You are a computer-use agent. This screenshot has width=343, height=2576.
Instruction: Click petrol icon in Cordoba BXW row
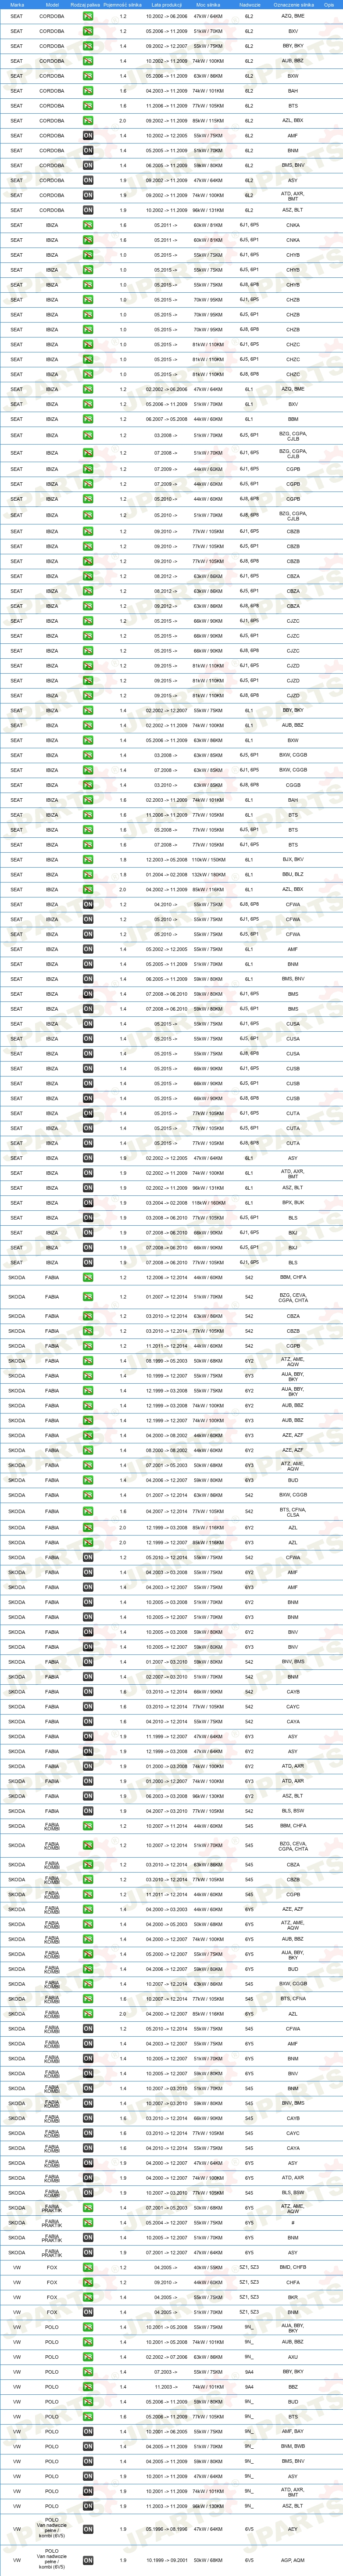(88, 76)
